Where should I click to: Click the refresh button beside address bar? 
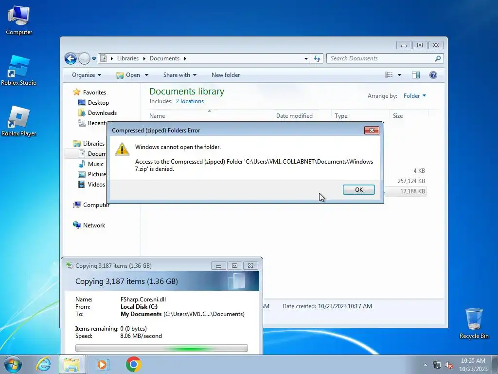pyautogui.click(x=317, y=58)
